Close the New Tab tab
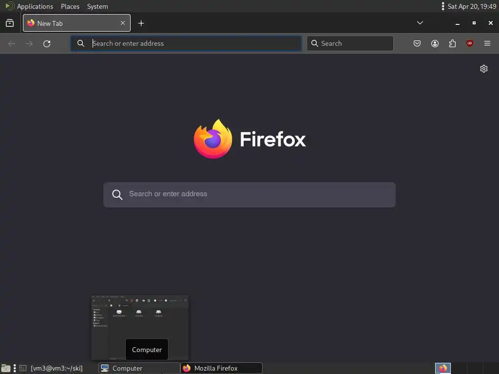The height and width of the screenshot is (374, 499). pos(123,23)
